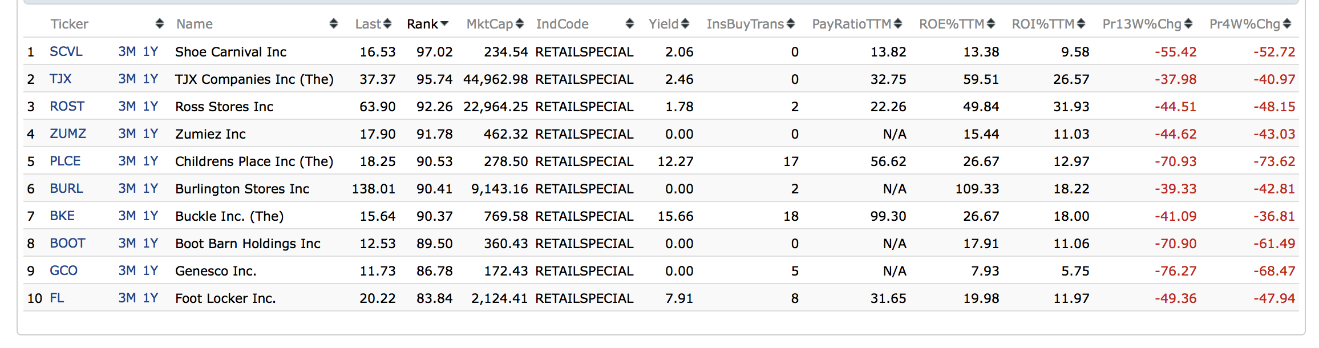Screen dimensions: 1319x348
Task: View the 3M chart for Burlington Stores
Action: click(127, 189)
